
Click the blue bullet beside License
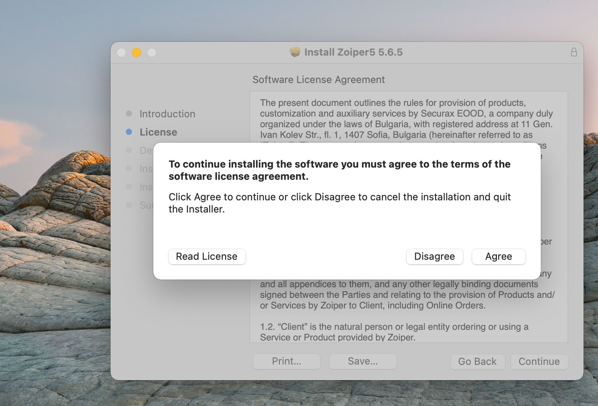[129, 132]
